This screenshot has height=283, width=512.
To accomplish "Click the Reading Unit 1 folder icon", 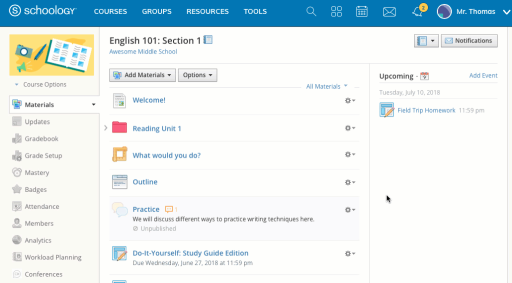I will point(119,128).
